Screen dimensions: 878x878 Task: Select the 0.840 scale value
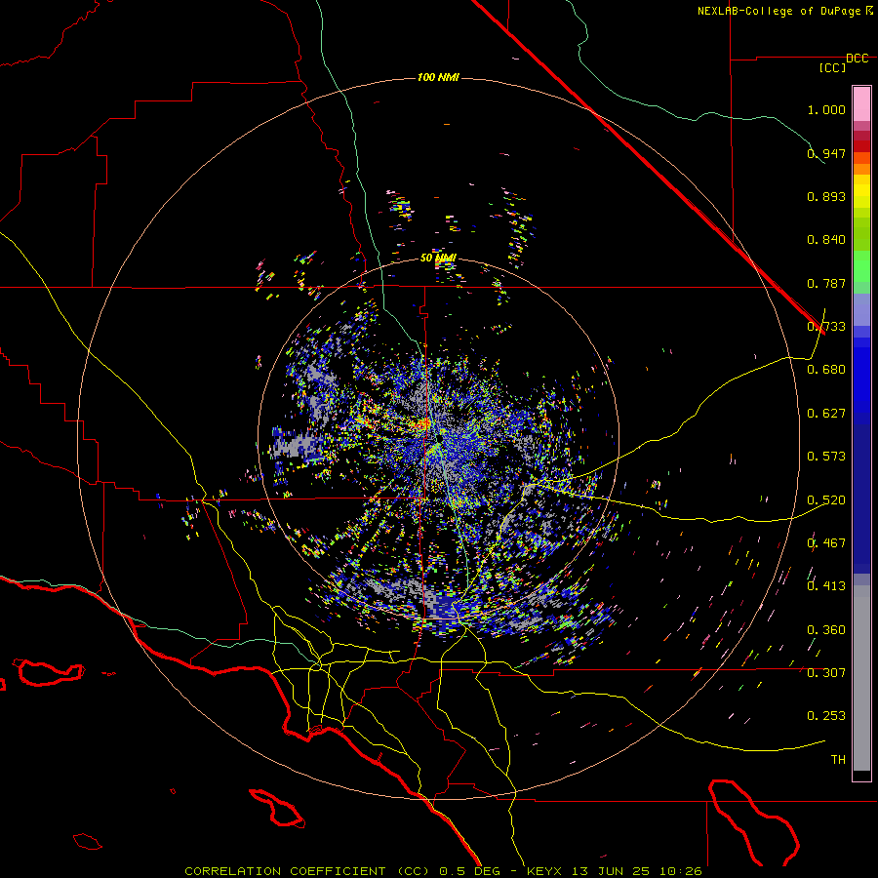click(826, 240)
